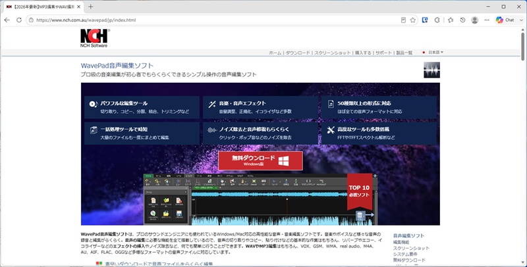Screen dimensions: 527x267
Task: Open the システム要件 sidebar link
Action: click(405, 255)
